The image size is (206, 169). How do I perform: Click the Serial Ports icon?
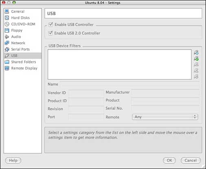coord(7,49)
